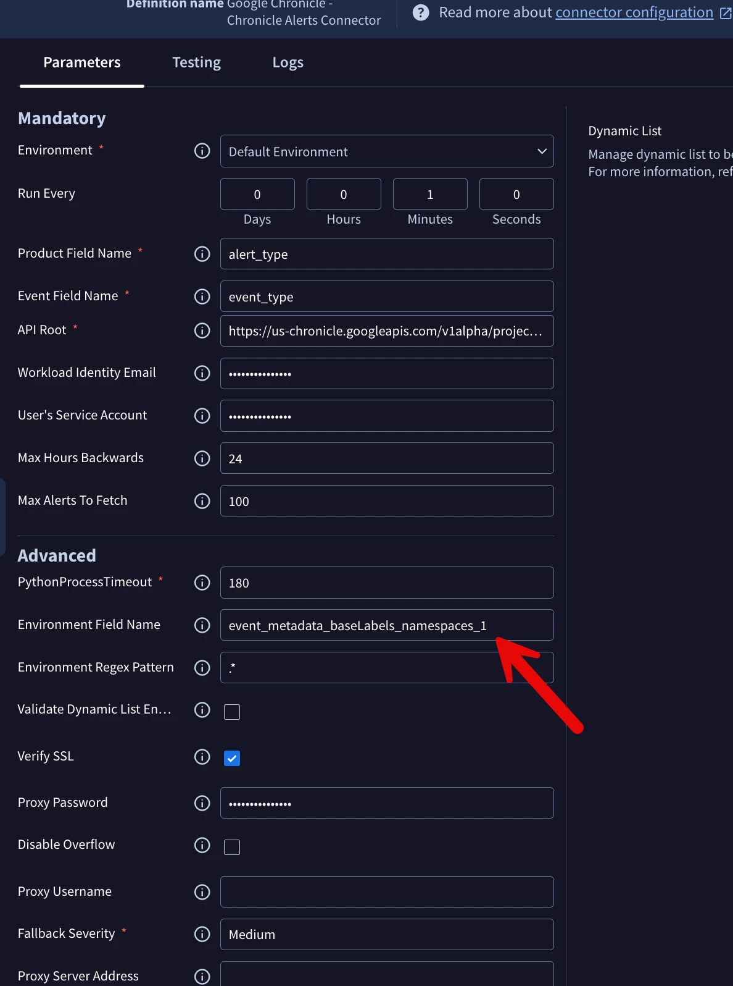Click info icon for API Root
733x986 pixels.
point(202,331)
